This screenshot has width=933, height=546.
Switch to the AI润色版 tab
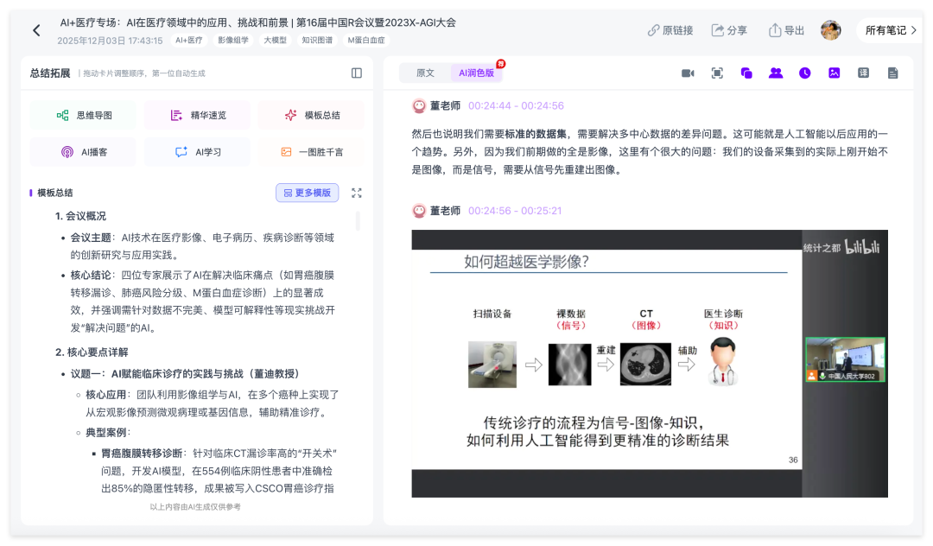(x=477, y=73)
